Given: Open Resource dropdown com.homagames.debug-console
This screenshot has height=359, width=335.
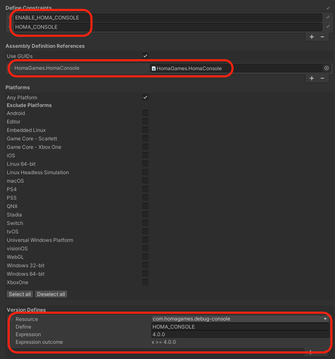Looking at the screenshot, I should click(240, 319).
